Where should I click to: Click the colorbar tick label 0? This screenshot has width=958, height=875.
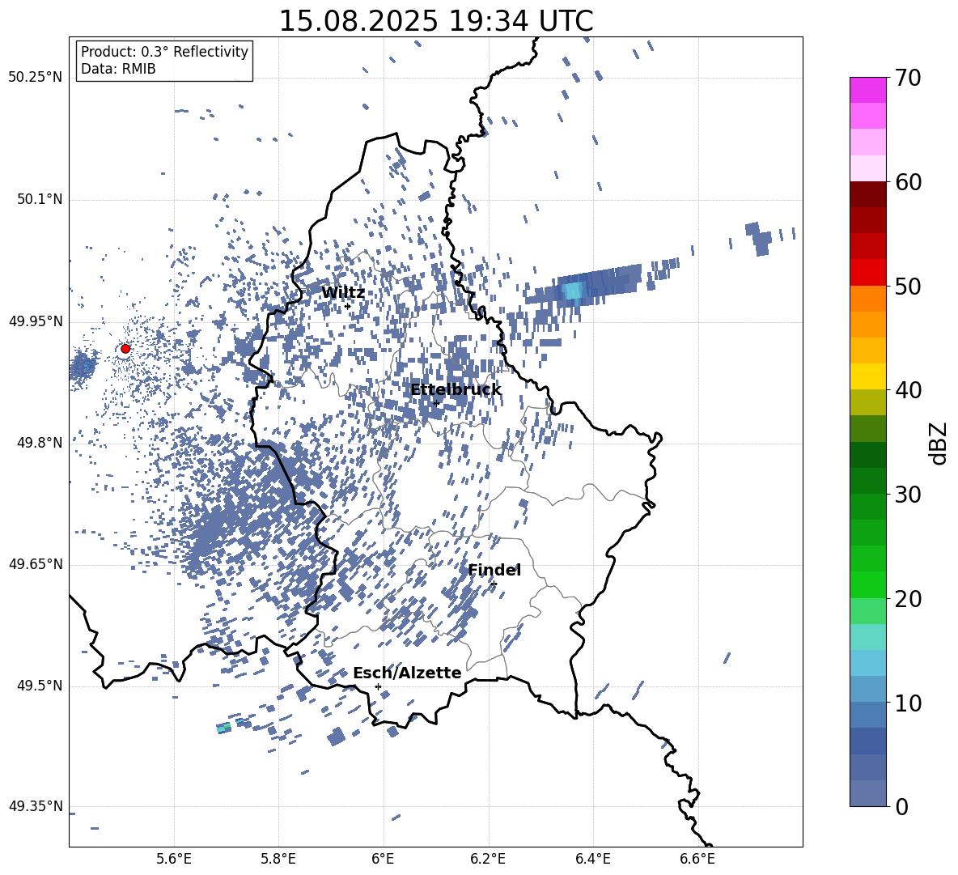click(x=901, y=806)
